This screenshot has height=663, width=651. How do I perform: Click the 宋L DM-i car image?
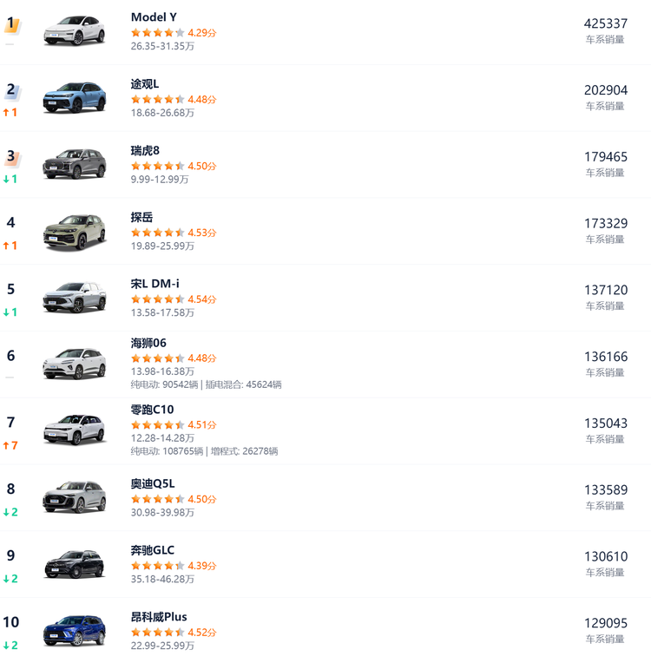pyautogui.click(x=75, y=298)
